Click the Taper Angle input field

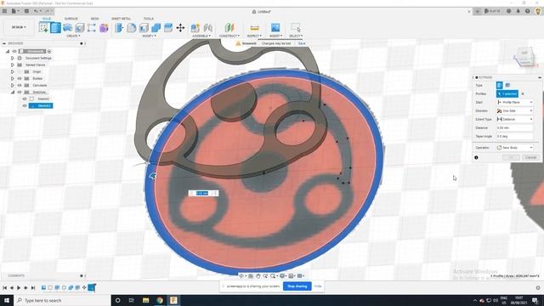515,136
